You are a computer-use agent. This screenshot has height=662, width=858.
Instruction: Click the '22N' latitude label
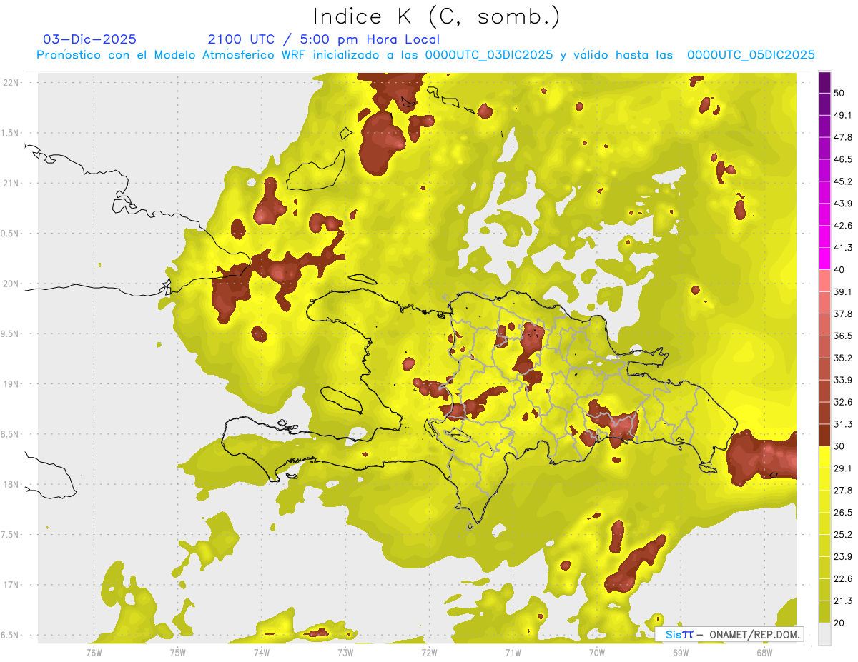click(11, 82)
